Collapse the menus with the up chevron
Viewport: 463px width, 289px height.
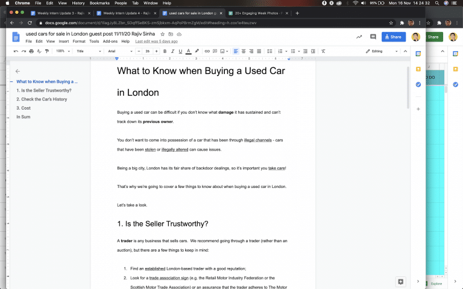point(405,51)
